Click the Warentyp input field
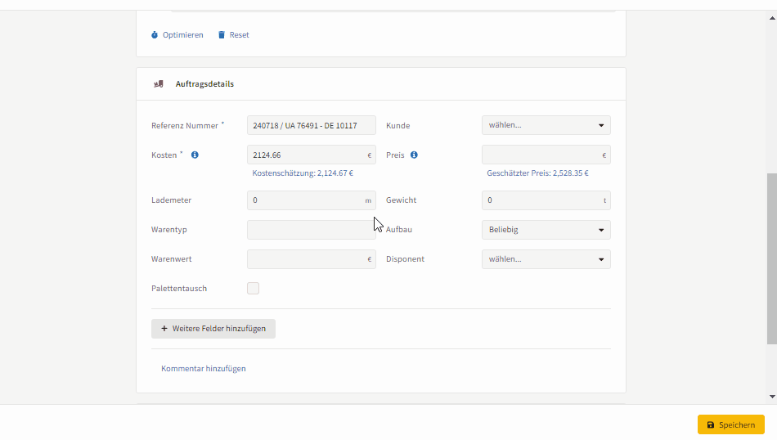The image size is (777, 440). tap(311, 230)
